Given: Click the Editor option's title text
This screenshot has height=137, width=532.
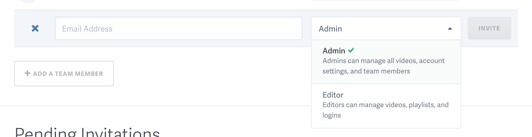Looking at the screenshot, I should 333,95.
